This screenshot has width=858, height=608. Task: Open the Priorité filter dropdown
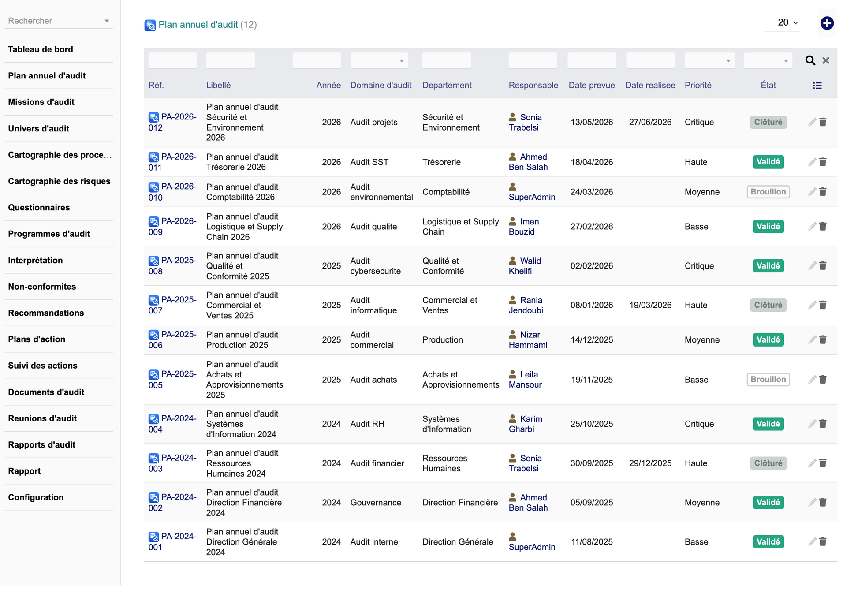coord(709,60)
